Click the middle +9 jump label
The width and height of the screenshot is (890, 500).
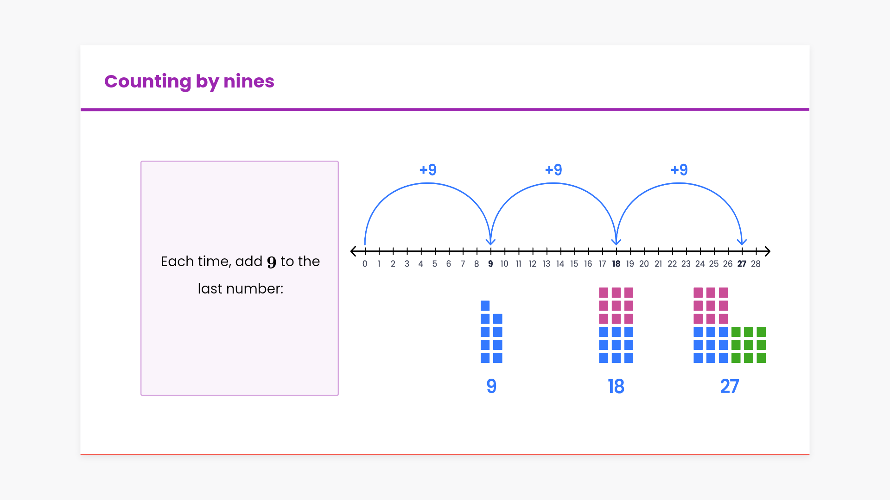(553, 170)
